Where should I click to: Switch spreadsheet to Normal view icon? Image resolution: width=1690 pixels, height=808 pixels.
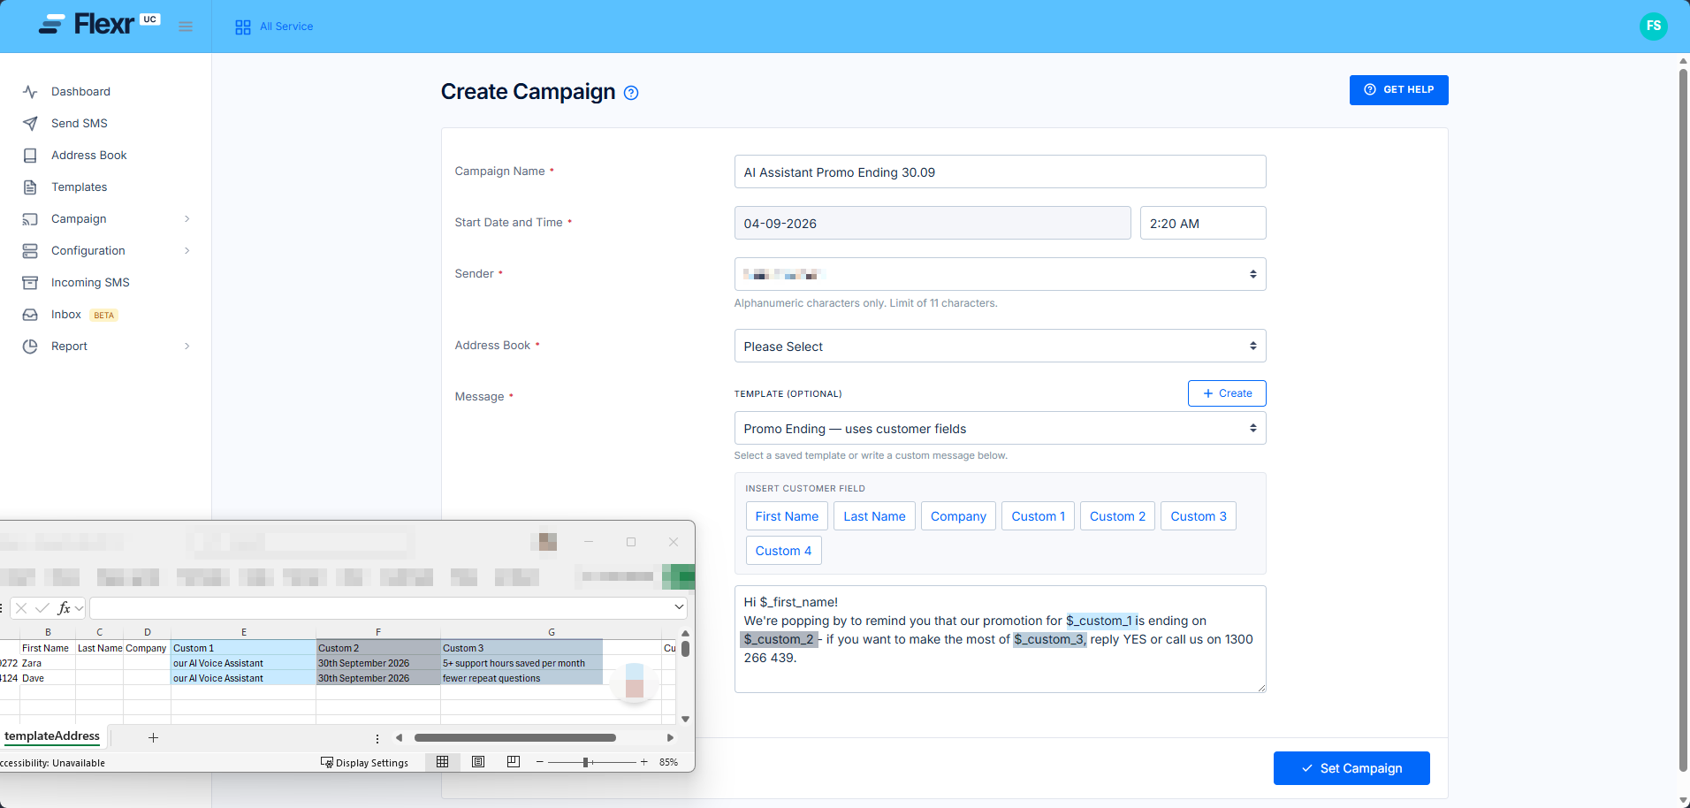tap(442, 762)
